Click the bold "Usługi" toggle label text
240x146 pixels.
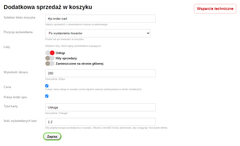pyautogui.click(x=60, y=53)
